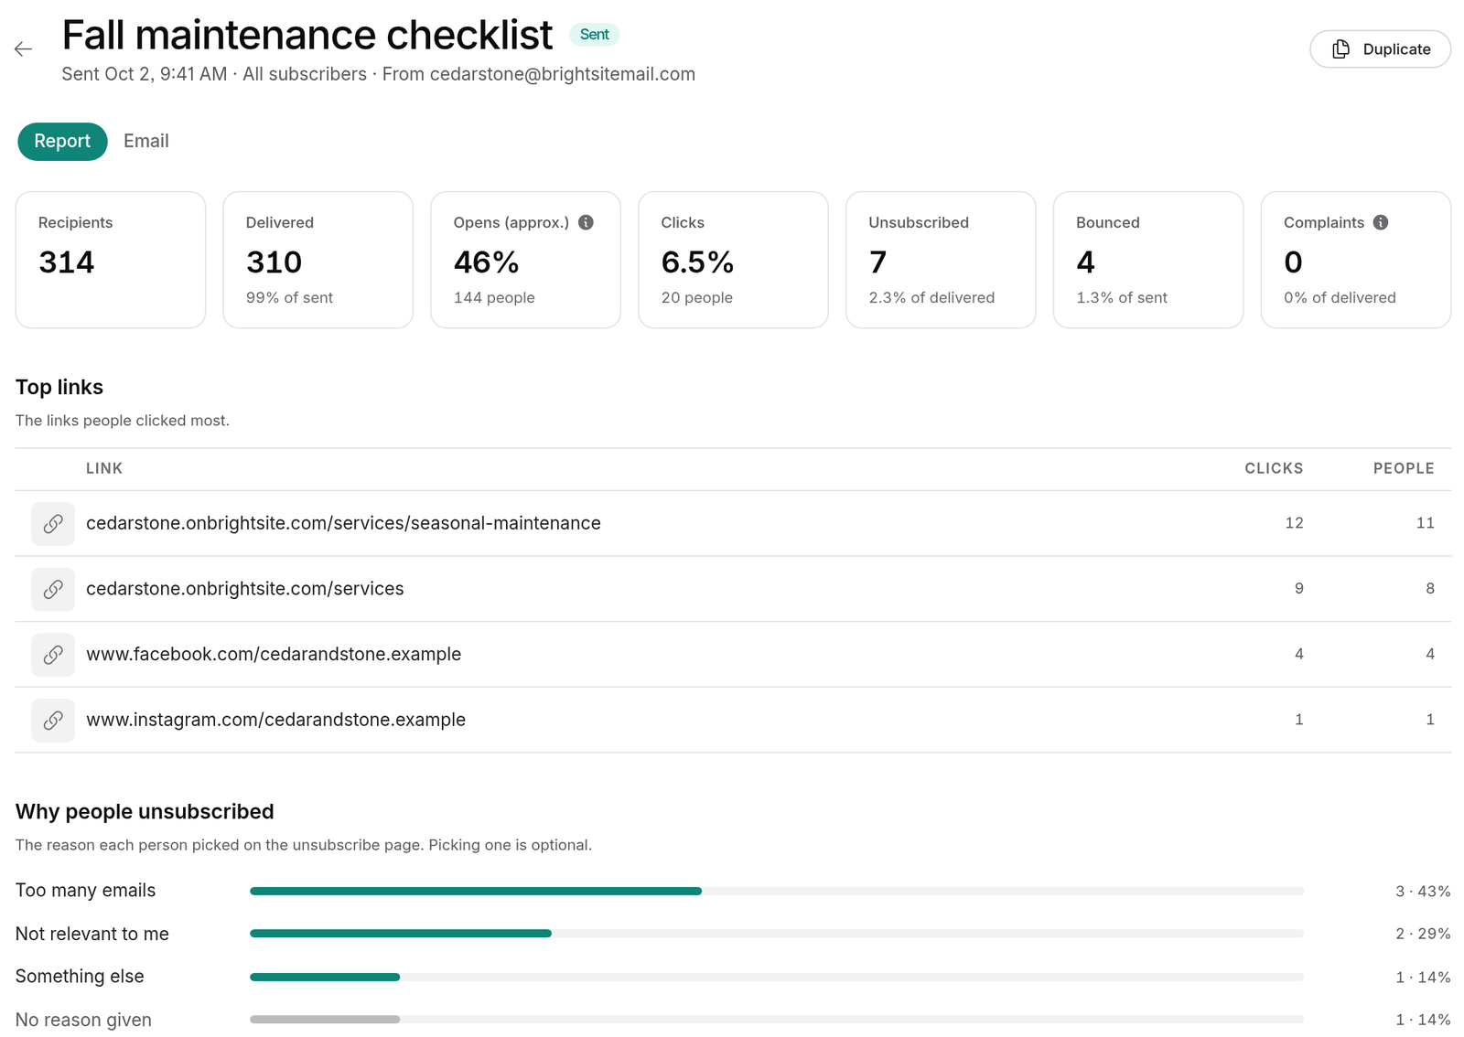Screen dimensions: 1464x1037
Task: Click the 'Something else' label
Action: (x=80, y=977)
